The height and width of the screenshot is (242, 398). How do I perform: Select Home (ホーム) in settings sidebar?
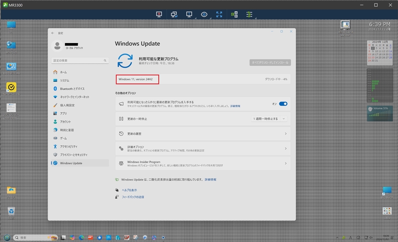(80, 72)
